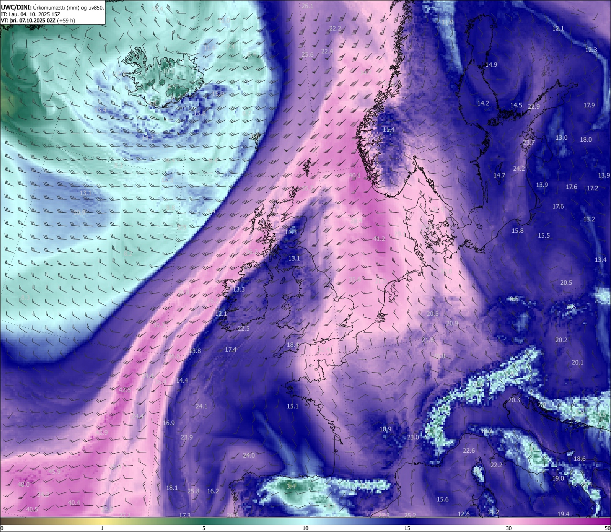Click the 48.0 value label
Screen dimensions: 611x532
pyautogui.click(x=23, y=485)
